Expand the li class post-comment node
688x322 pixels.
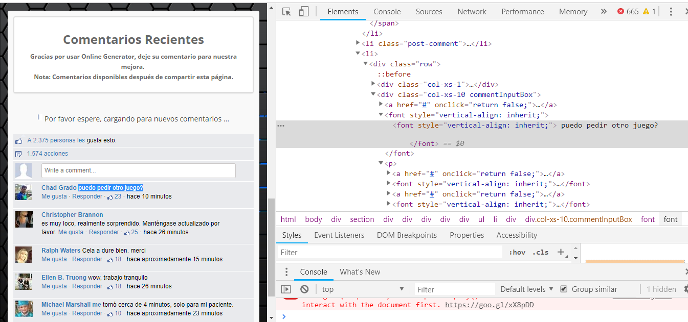[358, 43]
